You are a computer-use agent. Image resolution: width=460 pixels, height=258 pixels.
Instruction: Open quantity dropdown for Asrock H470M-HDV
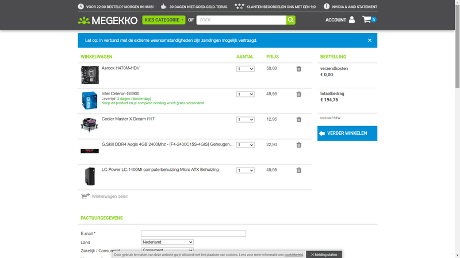(x=246, y=69)
